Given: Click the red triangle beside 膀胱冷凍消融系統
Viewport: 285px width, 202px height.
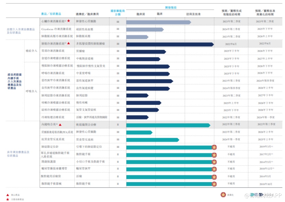Looking at the screenshot, I should click(x=69, y=44).
